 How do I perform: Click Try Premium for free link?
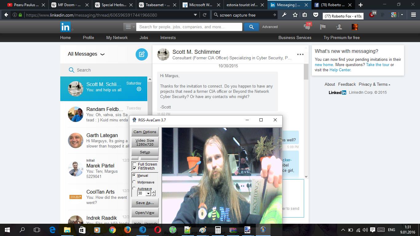click(342, 37)
